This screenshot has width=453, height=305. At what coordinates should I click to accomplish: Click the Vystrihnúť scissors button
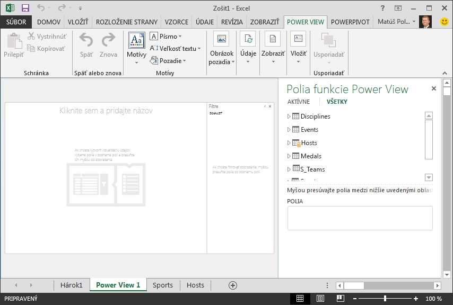[x=47, y=37]
